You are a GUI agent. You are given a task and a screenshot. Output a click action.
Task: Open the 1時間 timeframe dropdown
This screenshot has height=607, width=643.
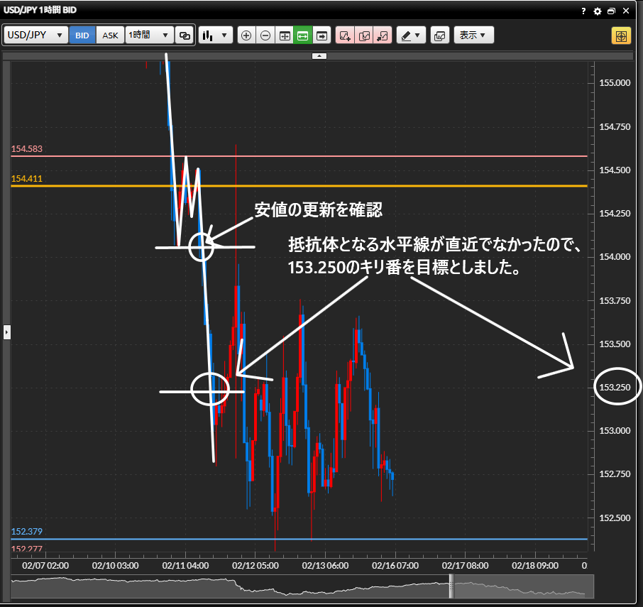coord(149,35)
